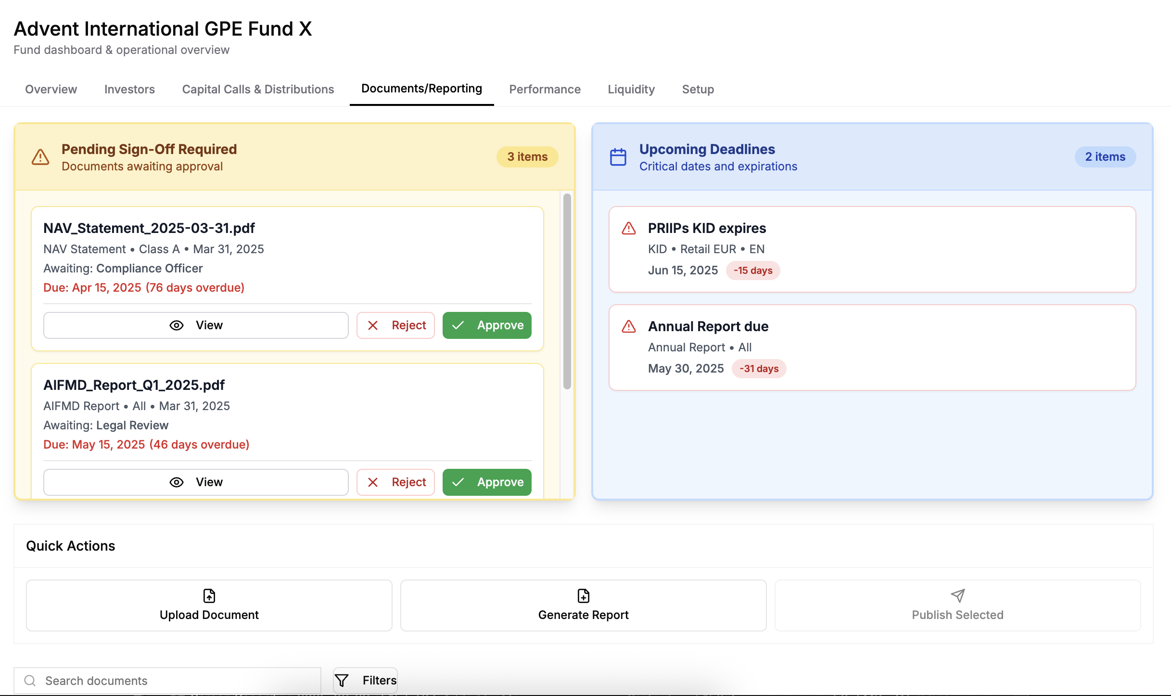The width and height of the screenshot is (1171, 696).
Task: Click the funnel icon next to Filters
Action: coord(342,680)
